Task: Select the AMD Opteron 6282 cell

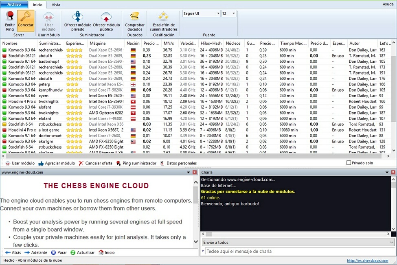Action: pos(106,113)
